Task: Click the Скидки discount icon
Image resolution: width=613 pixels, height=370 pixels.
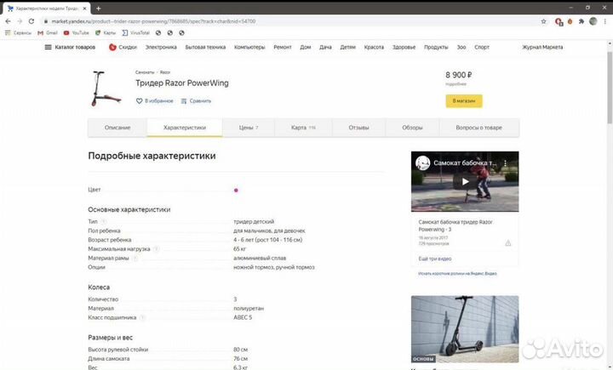Action: point(112,48)
